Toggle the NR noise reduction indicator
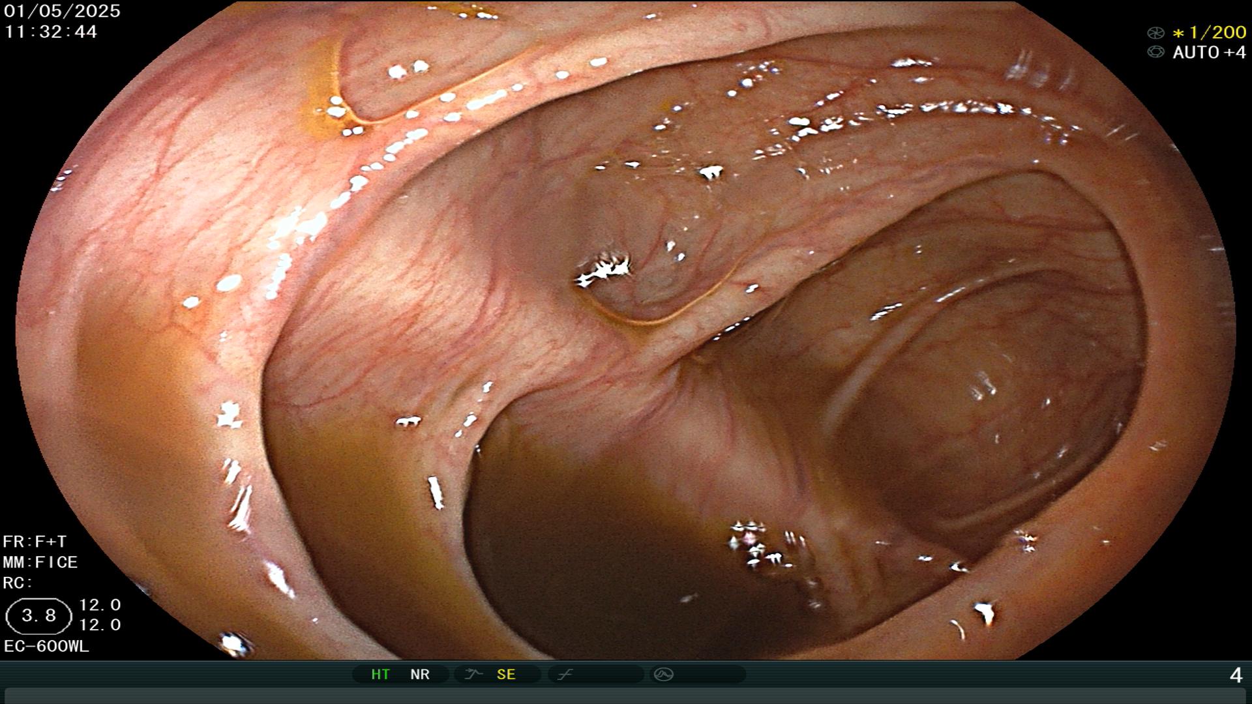Image resolution: width=1252 pixels, height=704 pixels. (x=420, y=674)
